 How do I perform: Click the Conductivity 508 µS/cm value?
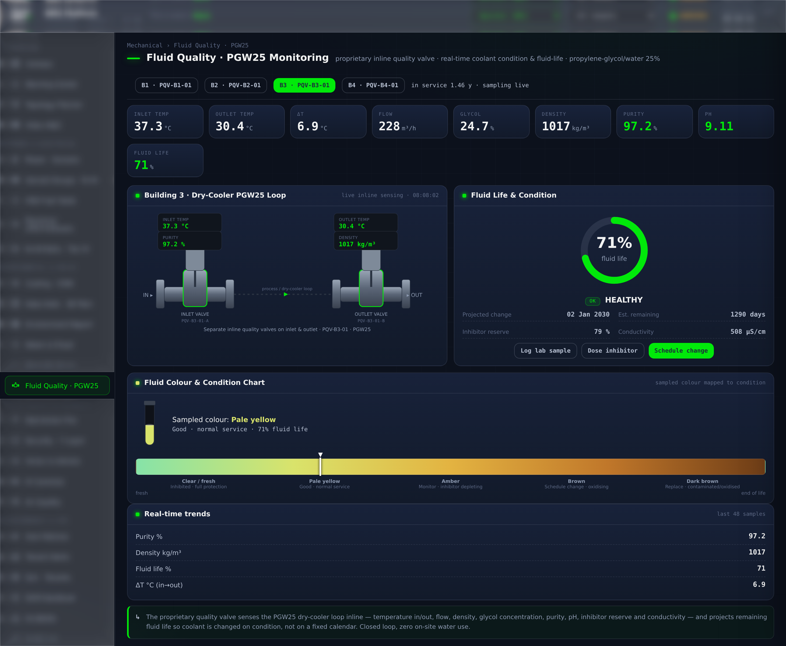point(748,332)
